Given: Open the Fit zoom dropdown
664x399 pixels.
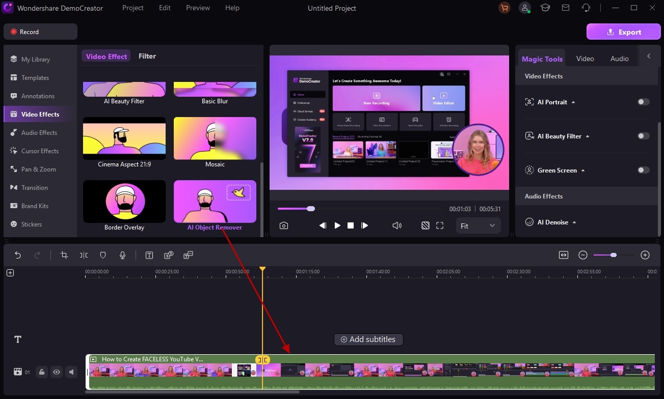Looking at the screenshot, I should point(478,225).
